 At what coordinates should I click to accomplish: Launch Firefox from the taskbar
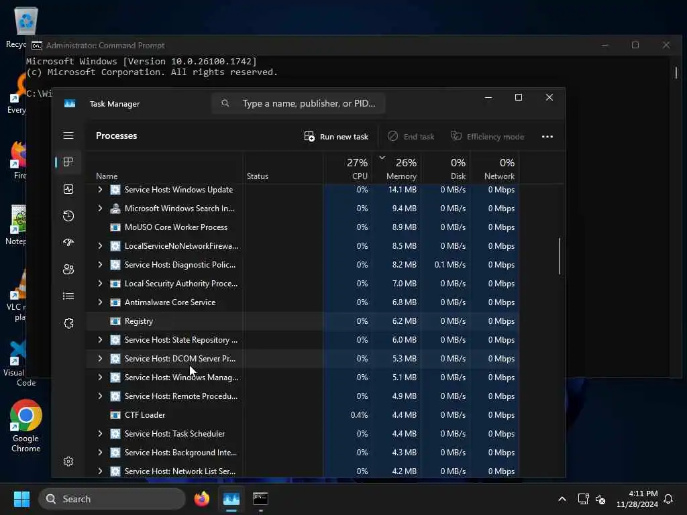201,499
